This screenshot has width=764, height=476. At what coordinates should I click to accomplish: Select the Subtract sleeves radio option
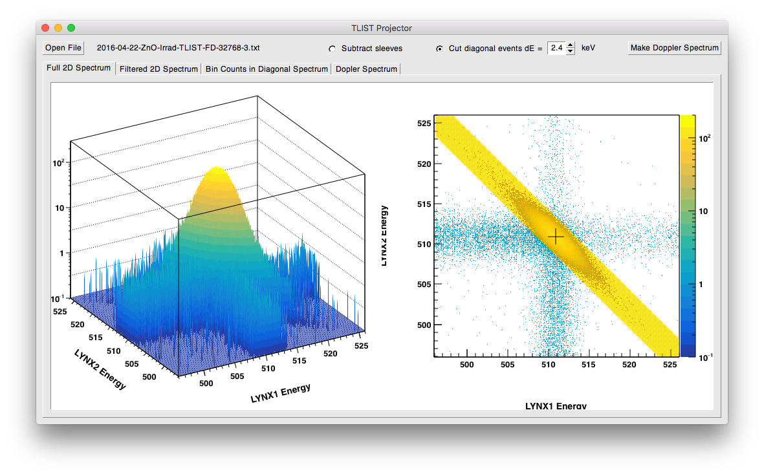[333, 49]
